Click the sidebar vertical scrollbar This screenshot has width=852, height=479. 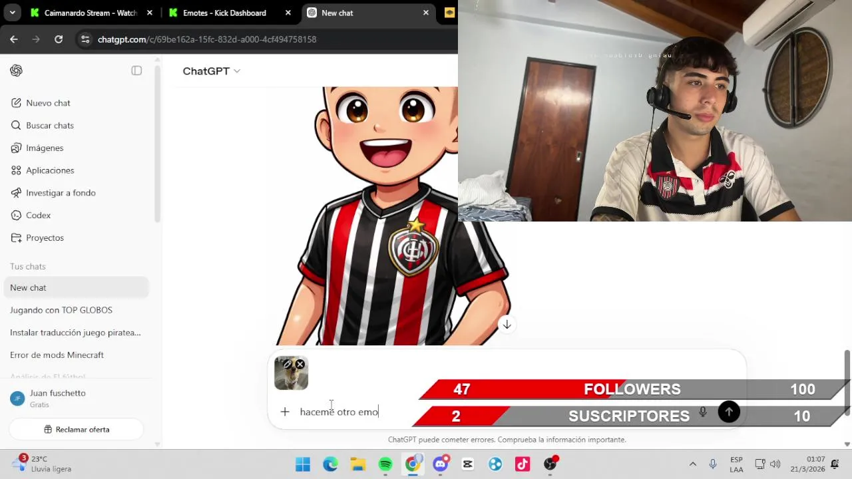(x=158, y=143)
